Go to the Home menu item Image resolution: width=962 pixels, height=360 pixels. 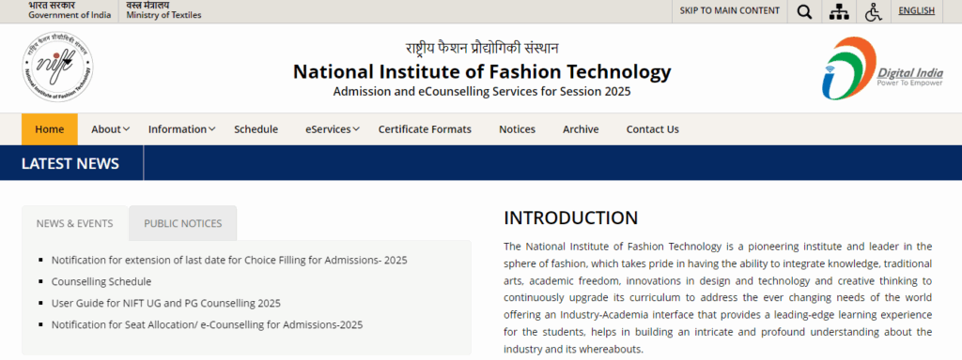(50, 129)
